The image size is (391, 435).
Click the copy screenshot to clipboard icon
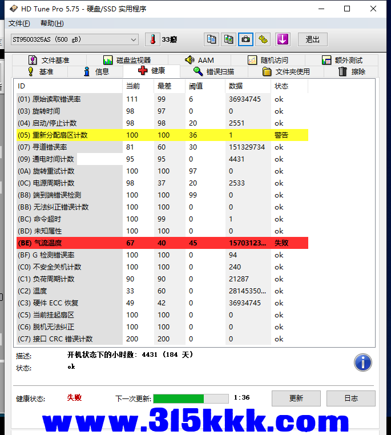click(x=228, y=39)
